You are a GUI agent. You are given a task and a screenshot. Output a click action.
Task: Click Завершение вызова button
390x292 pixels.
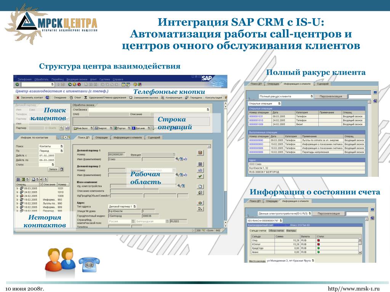pyautogui.click(x=144, y=98)
